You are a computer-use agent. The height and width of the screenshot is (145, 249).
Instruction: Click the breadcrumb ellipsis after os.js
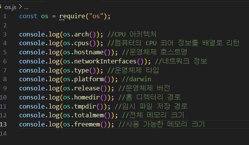[x=26, y=8]
